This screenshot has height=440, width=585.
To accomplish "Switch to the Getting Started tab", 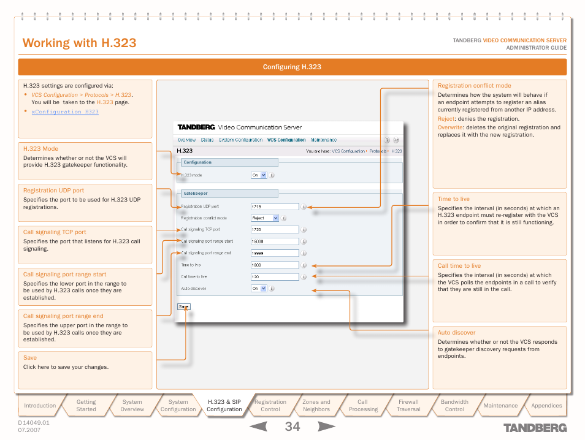I will point(86,406).
